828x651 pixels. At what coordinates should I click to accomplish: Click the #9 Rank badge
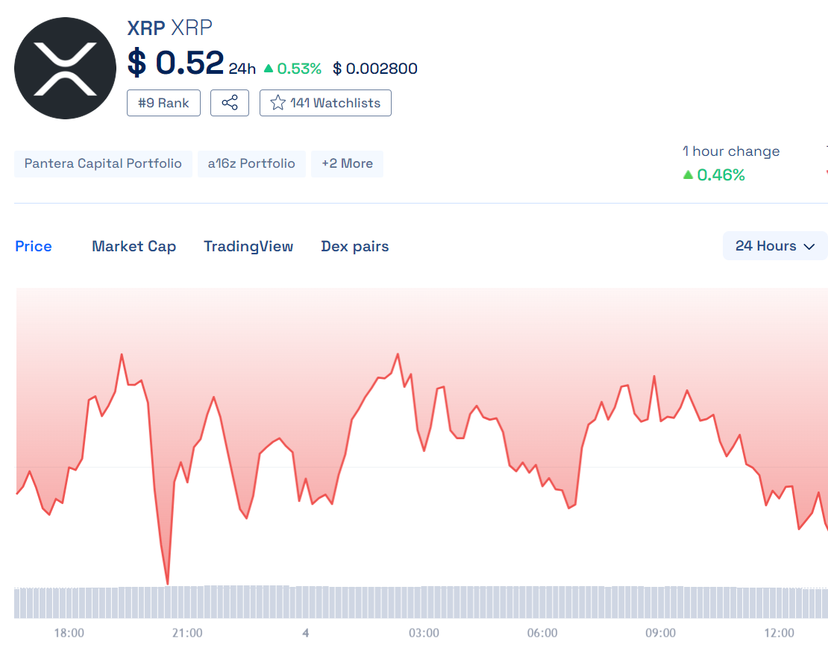pyautogui.click(x=163, y=103)
